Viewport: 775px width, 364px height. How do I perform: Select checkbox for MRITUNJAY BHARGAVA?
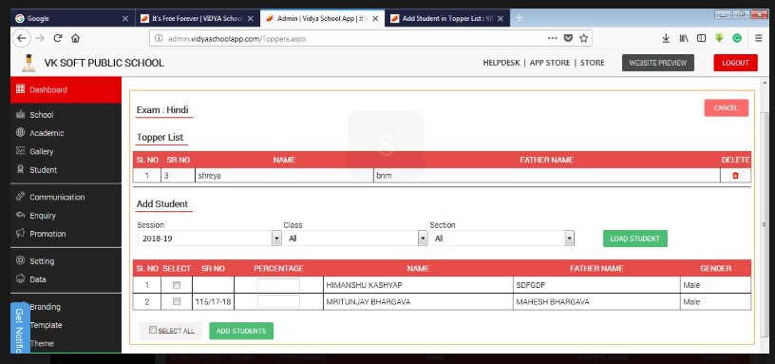(x=177, y=301)
